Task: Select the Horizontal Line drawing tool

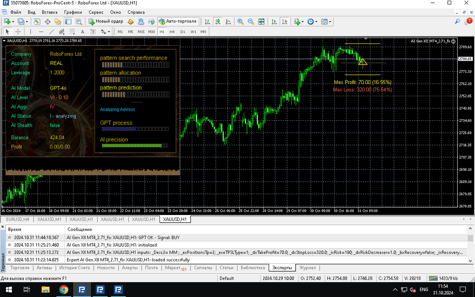Action: (x=41, y=32)
